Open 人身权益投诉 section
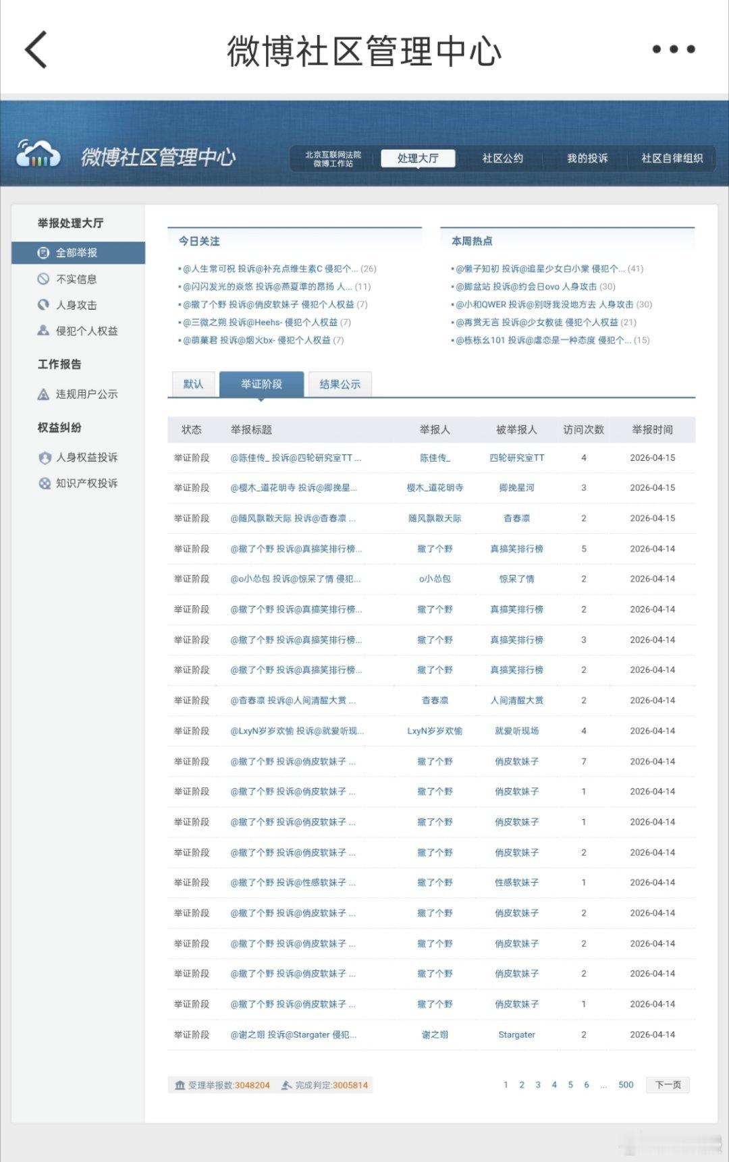729x1162 pixels. click(x=86, y=458)
